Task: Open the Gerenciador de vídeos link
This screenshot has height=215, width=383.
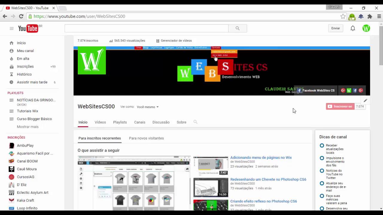Action: [176, 41]
